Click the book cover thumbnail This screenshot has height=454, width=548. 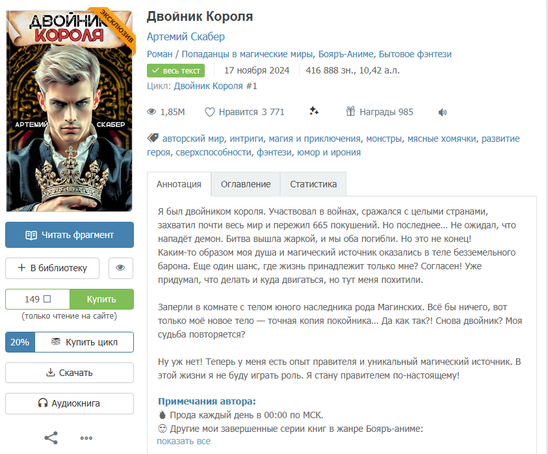pyautogui.click(x=69, y=111)
